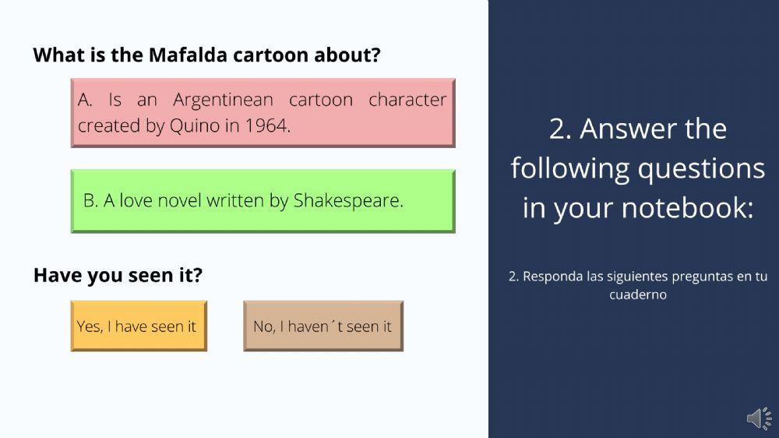Click the word 'following' in the slide title

[569, 168]
